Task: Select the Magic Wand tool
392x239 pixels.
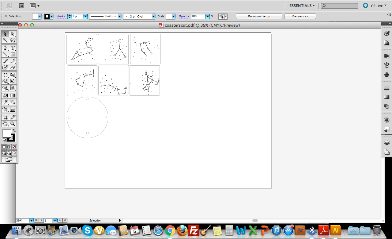Action: (5, 40)
